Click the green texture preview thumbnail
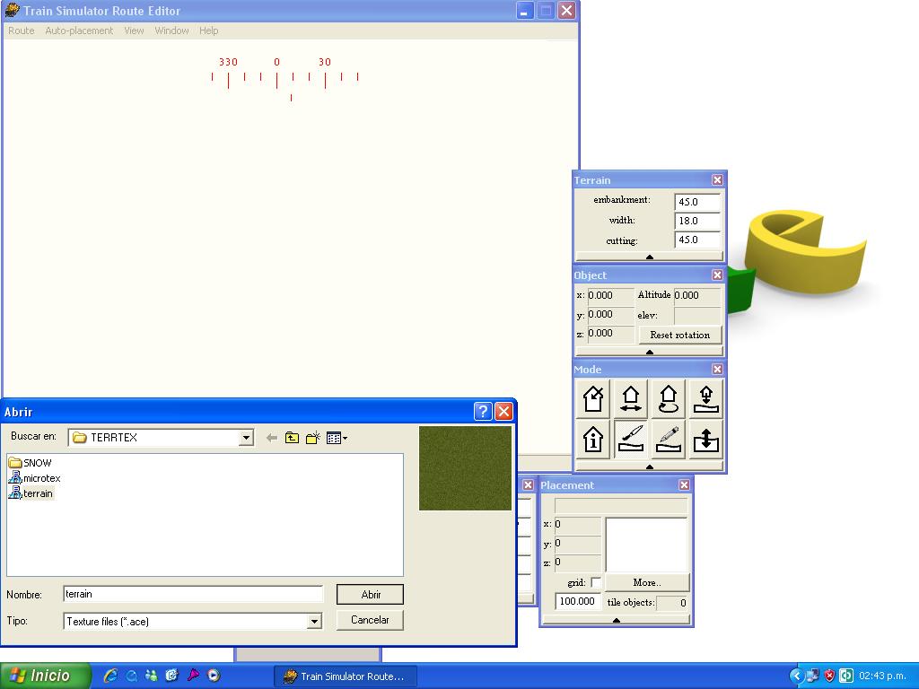 pos(464,467)
